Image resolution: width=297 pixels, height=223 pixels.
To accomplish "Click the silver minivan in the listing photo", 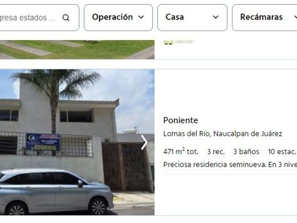I will 57,191.
